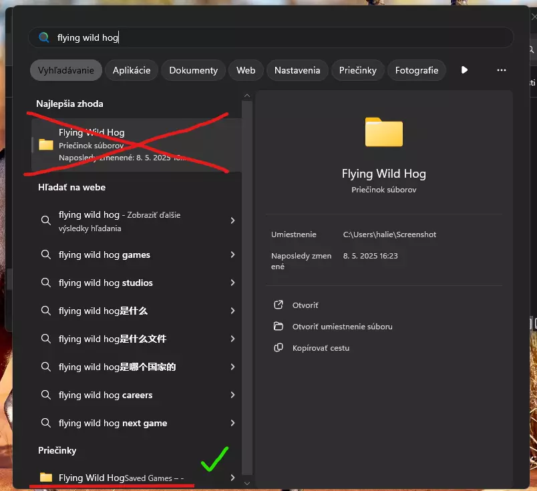The height and width of the screenshot is (491, 537).
Task: Switch to the Aplikácie filter tab
Action: click(132, 70)
